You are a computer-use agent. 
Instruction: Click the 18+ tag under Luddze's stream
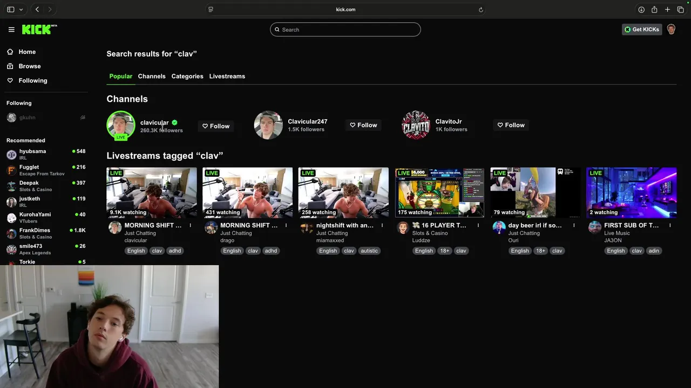coord(444,251)
